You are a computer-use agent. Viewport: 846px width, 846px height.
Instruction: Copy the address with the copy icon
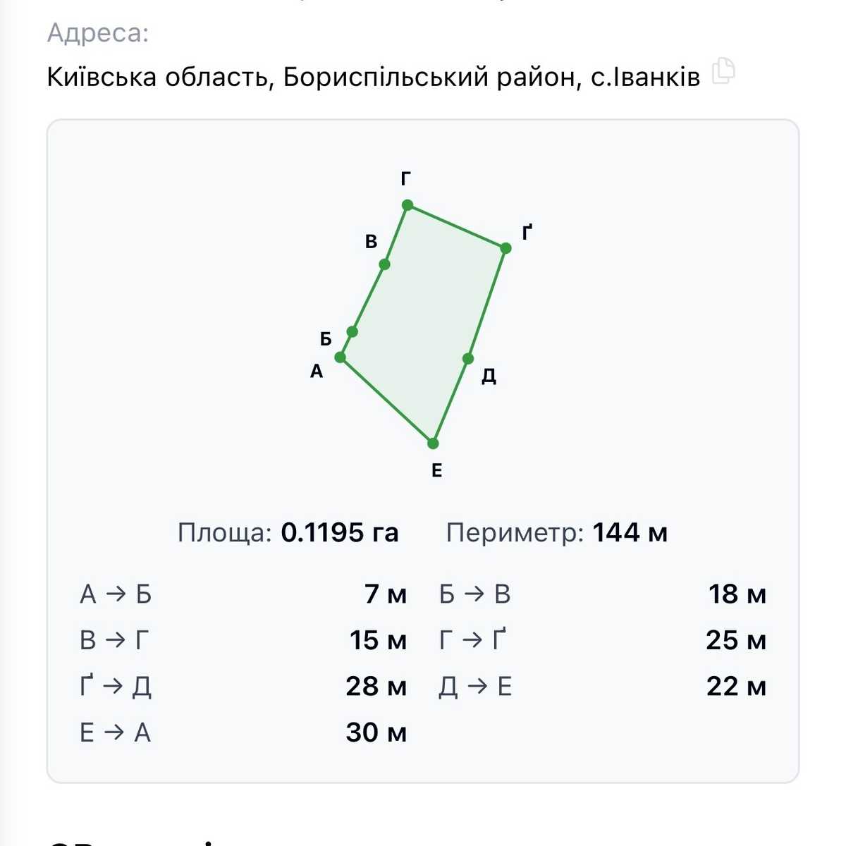pyautogui.click(x=723, y=71)
